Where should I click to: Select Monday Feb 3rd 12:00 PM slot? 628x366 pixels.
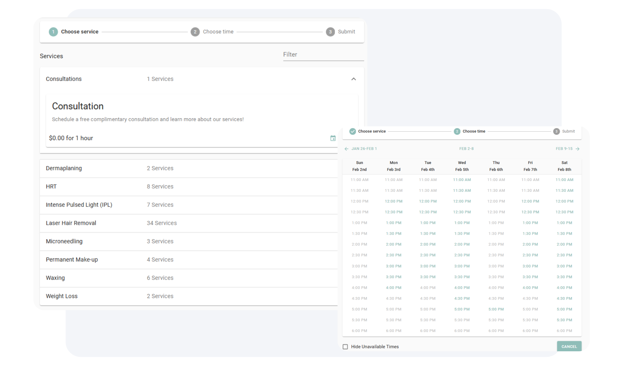pos(393,201)
